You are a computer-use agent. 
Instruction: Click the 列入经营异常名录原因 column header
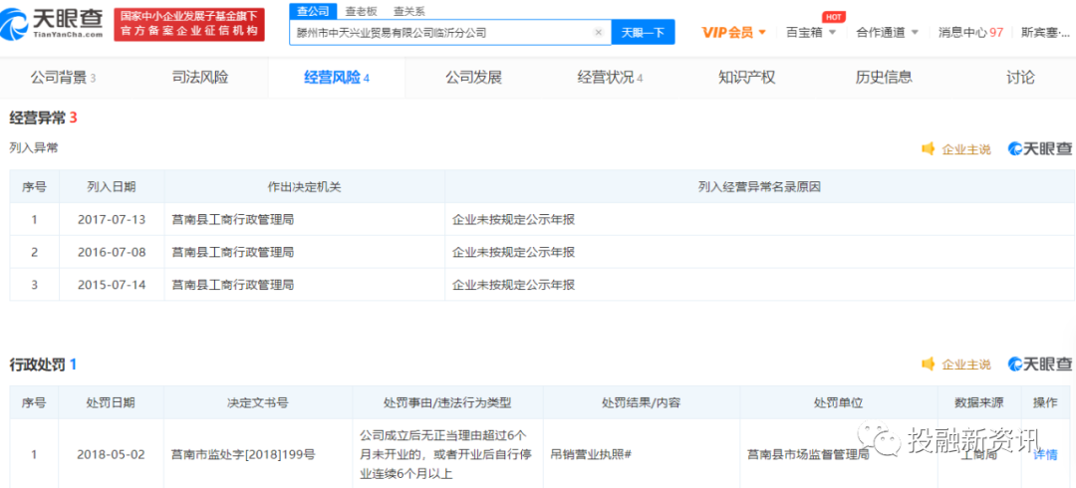click(x=759, y=186)
